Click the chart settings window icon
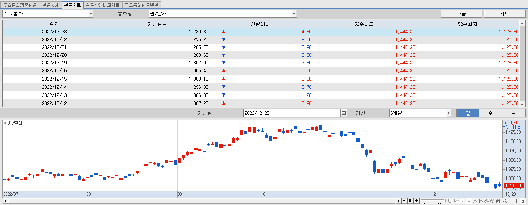Screen dimensions: 528x205 [x=498, y=201]
